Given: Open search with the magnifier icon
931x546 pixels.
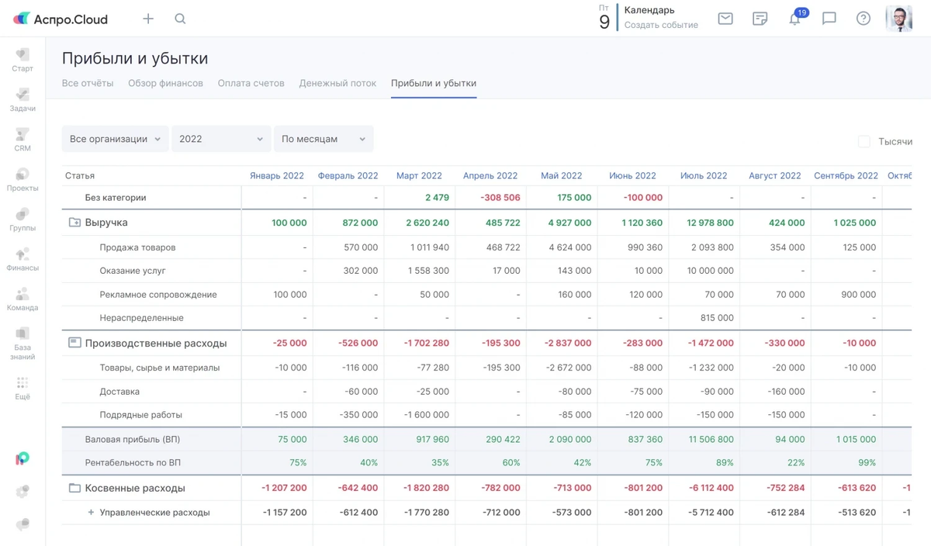Looking at the screenshot, I should (x=180, y=19).
